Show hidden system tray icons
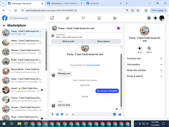This screenshot has width=169, height=127. pyautogui.click(x=136, y=124)
